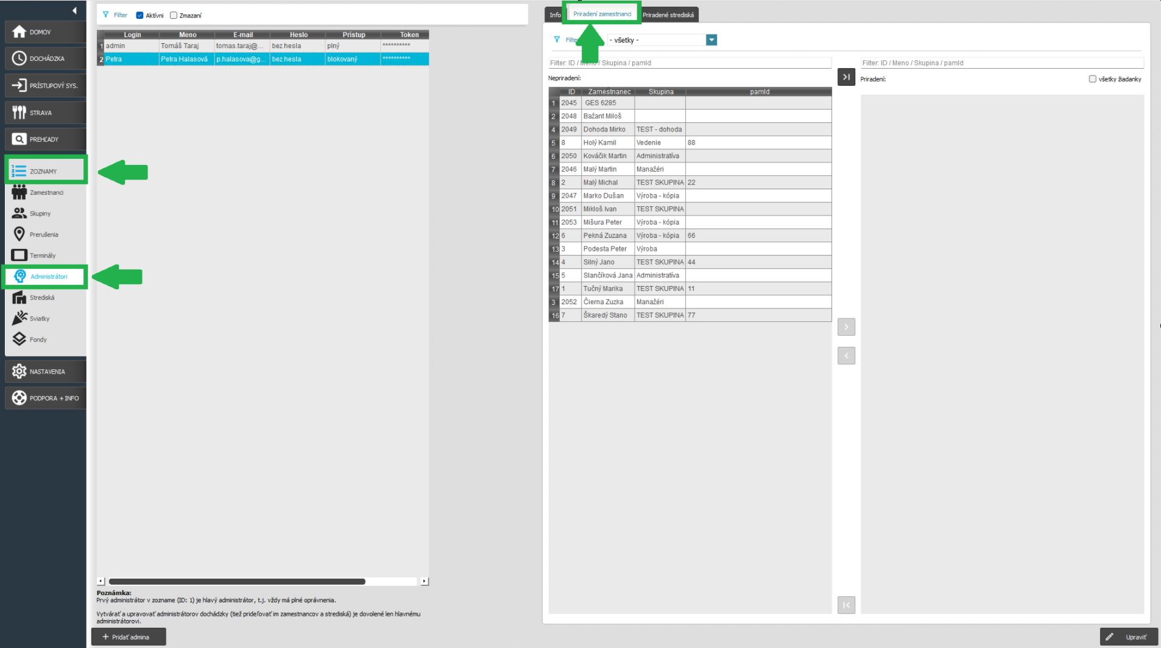This screenshot has width=1161, height=648.
Task: Expand the '- všetky -' filter dropdown
Action: tap(711, 40)
